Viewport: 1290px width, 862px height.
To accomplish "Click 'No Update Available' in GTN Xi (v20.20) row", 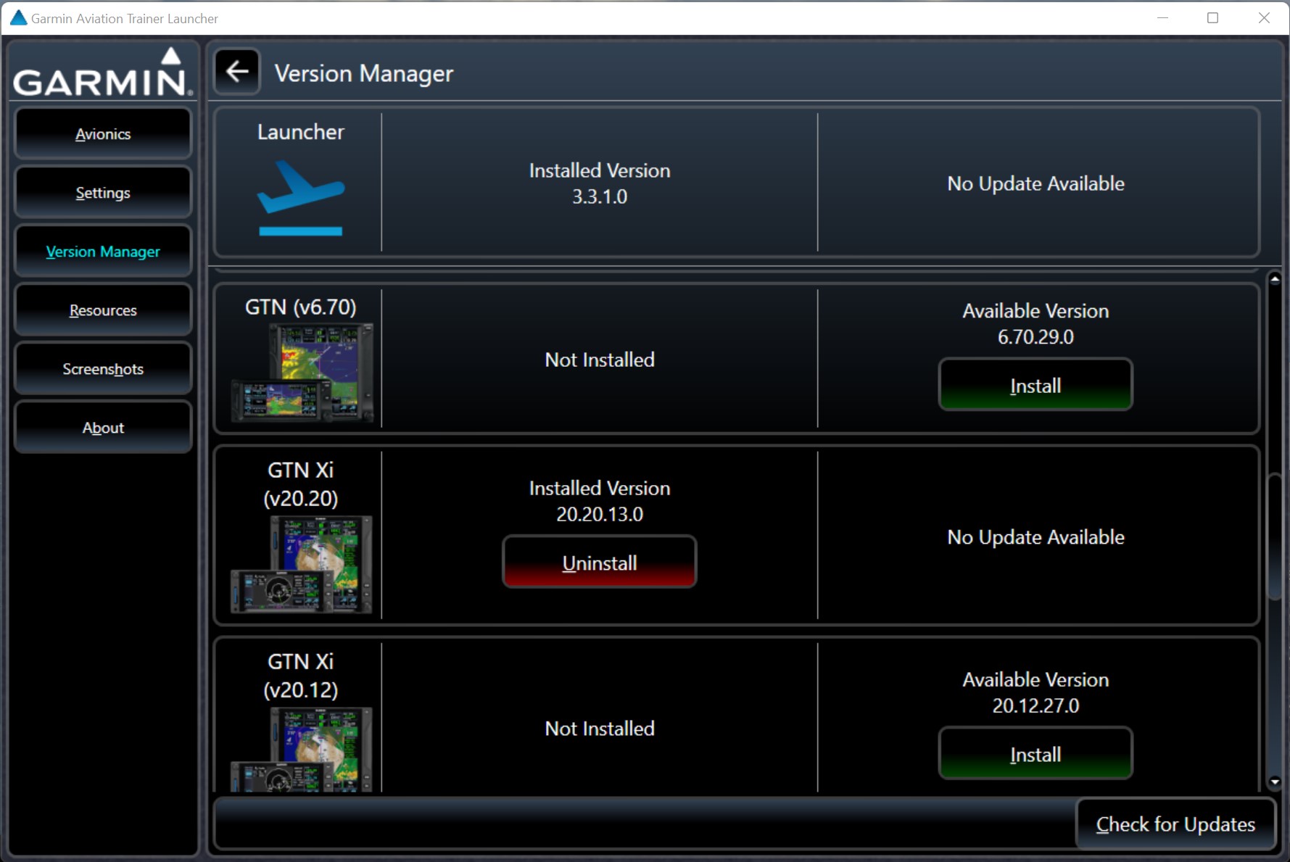I will pos(1035,537).
